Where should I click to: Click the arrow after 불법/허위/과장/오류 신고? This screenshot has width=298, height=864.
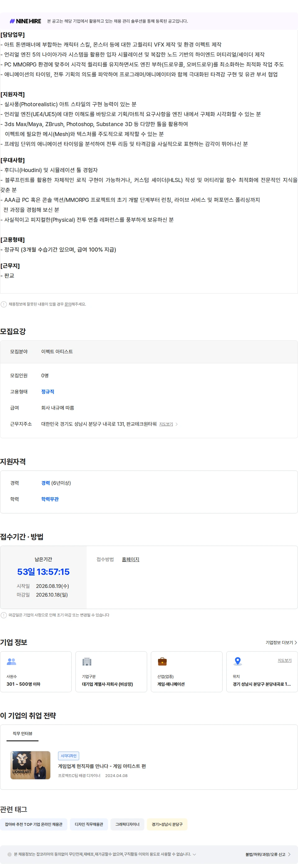click(x=289, y=854)
